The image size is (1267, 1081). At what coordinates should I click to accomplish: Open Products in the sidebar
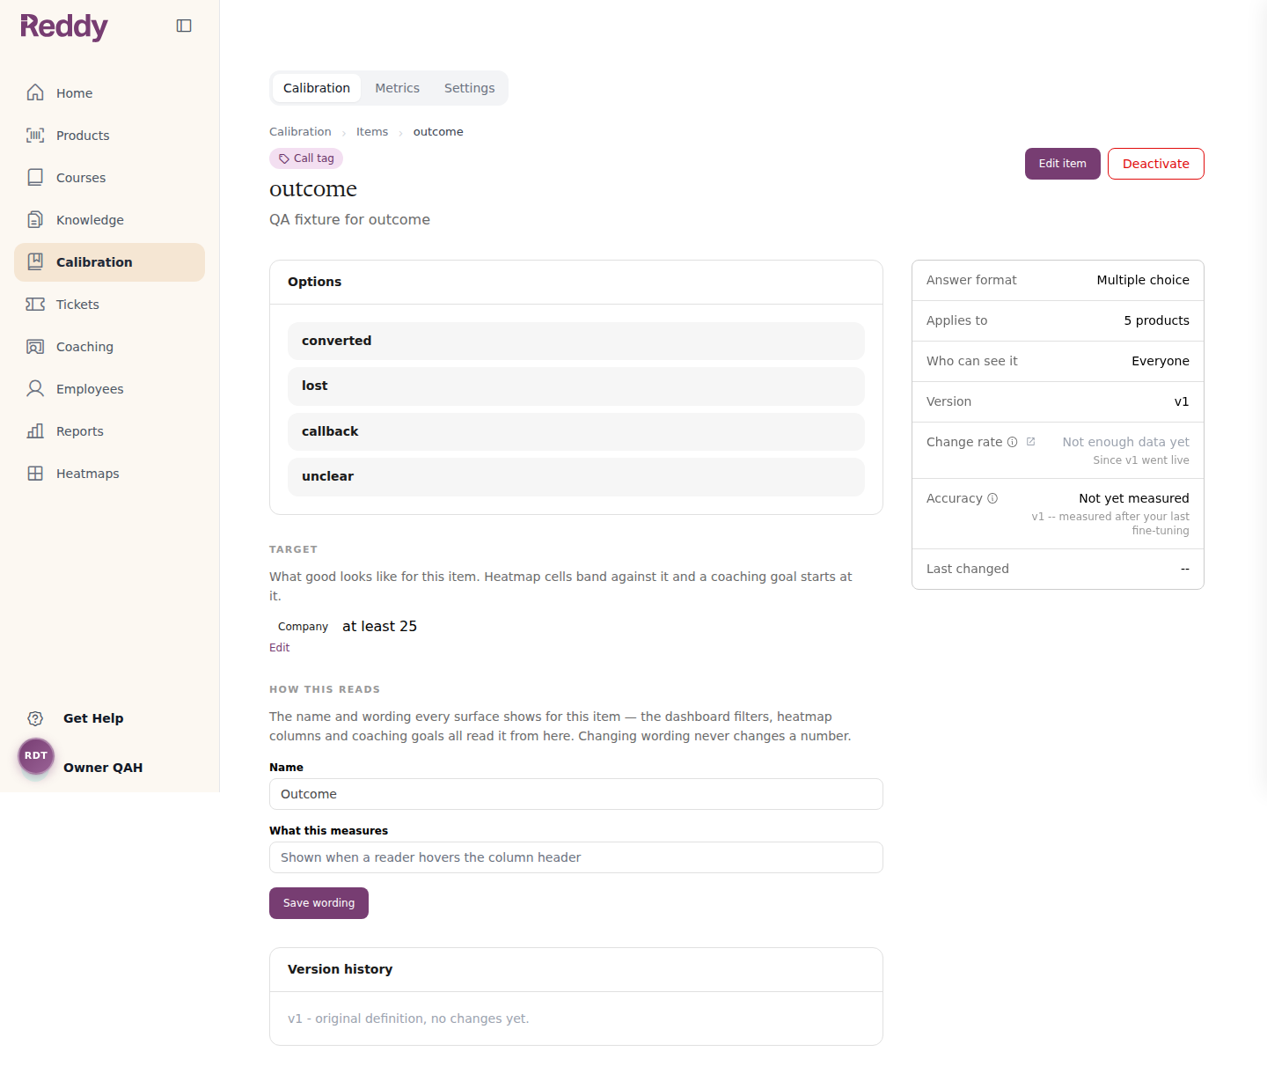pyautogui.click(x=109, y=135)
